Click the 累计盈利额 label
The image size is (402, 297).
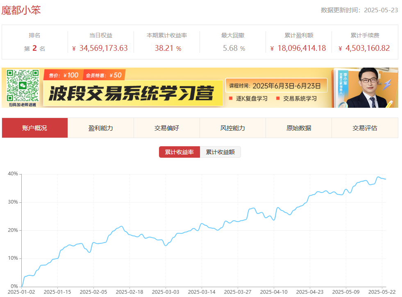[299, 35]
